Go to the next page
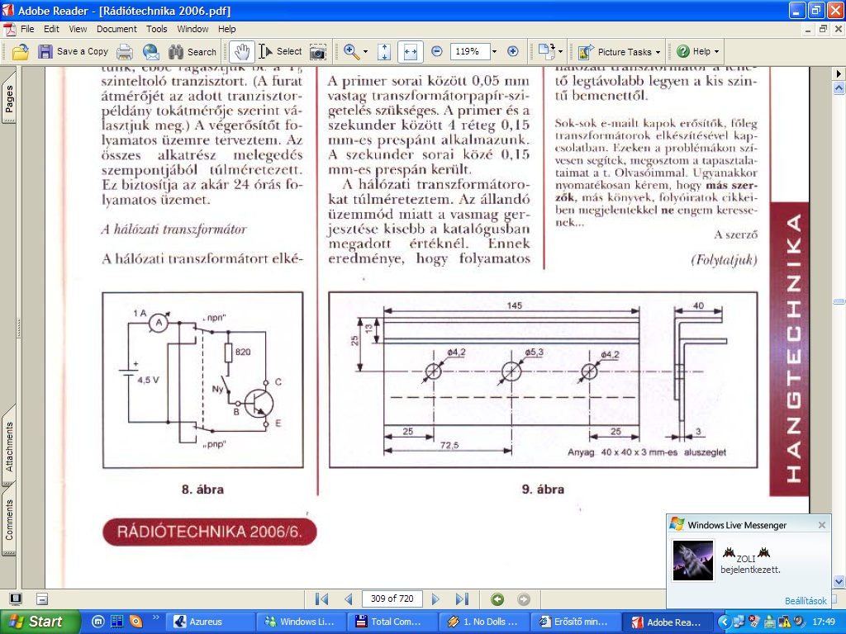 [435, 599]
